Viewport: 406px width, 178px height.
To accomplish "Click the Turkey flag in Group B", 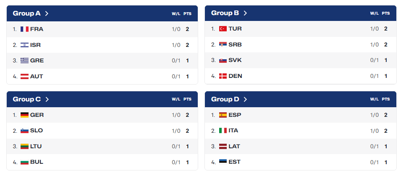I will [223, 28].
